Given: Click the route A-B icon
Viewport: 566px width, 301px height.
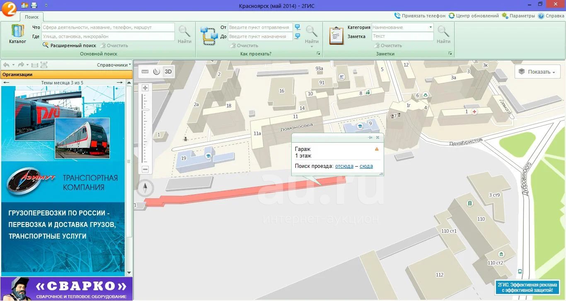Looking at the screenshot, I should [x=209, y=36].
